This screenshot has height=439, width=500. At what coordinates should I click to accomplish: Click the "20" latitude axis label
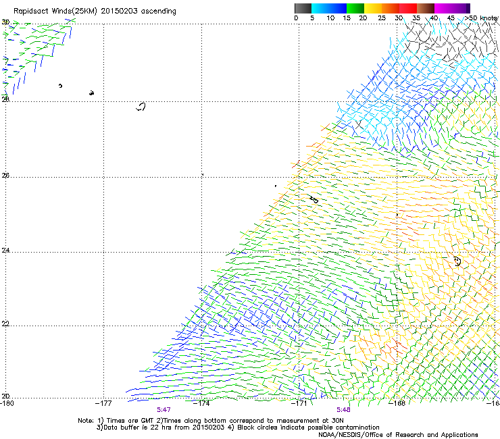[5, 396]
